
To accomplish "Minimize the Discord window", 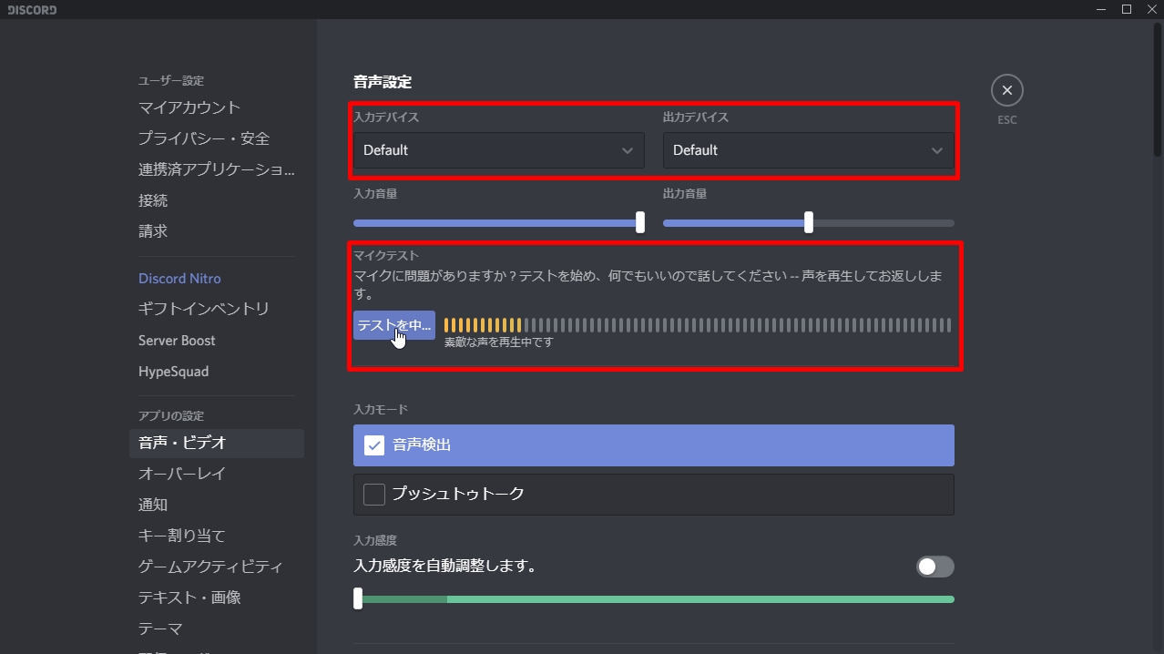I will (x=1100, y=9).
